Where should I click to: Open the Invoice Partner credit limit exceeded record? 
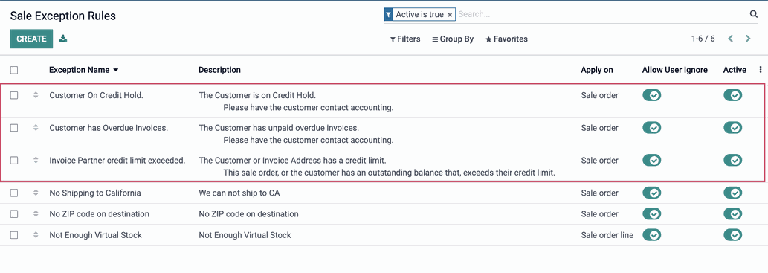117,160
